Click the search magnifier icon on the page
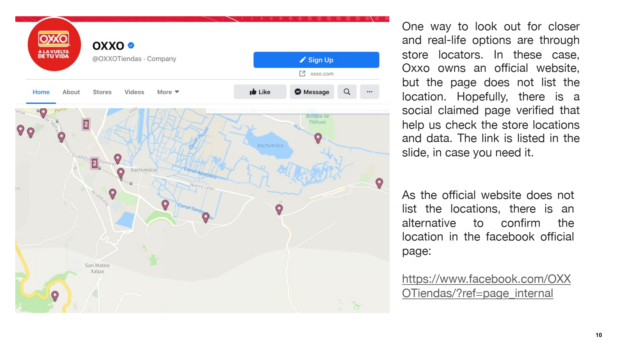This screenshot has height=351, width=624. (347, 92)
